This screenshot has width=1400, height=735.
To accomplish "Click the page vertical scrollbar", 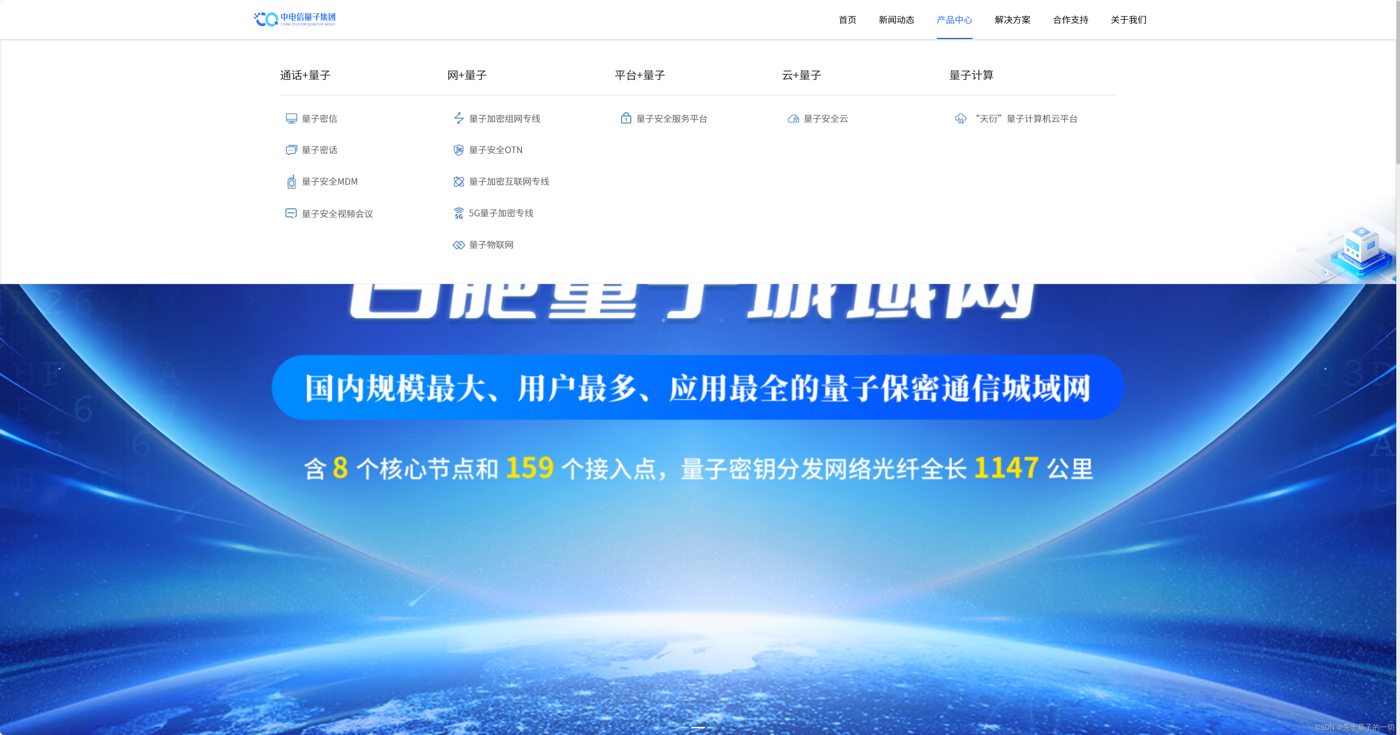I will click(1397, 81).
